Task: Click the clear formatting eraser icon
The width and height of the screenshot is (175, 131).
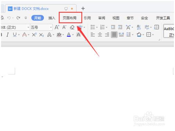Action: point(72,27)
